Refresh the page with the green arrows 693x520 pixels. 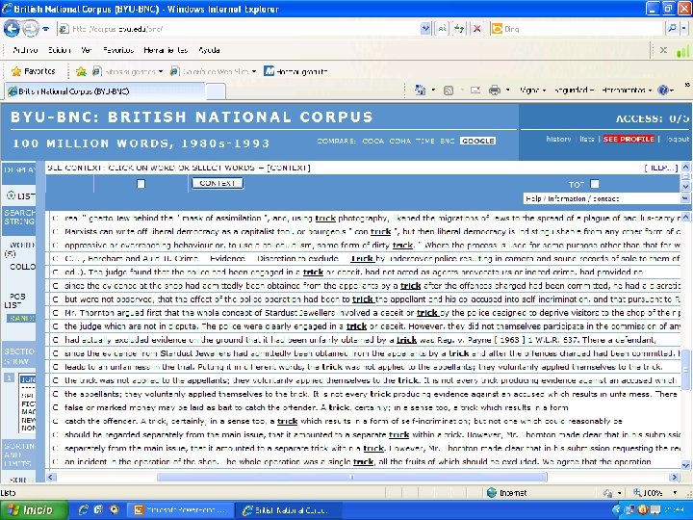pos(460,29)
